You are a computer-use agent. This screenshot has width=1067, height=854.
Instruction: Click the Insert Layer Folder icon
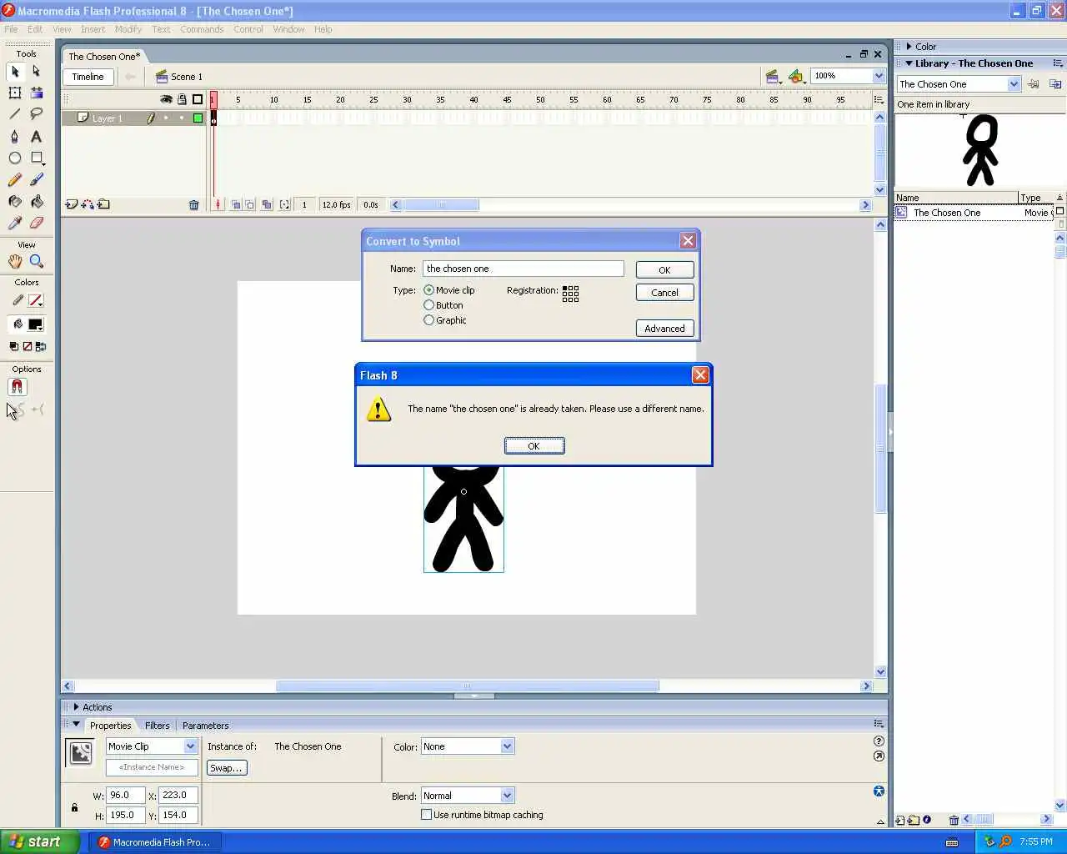(103, 204)
